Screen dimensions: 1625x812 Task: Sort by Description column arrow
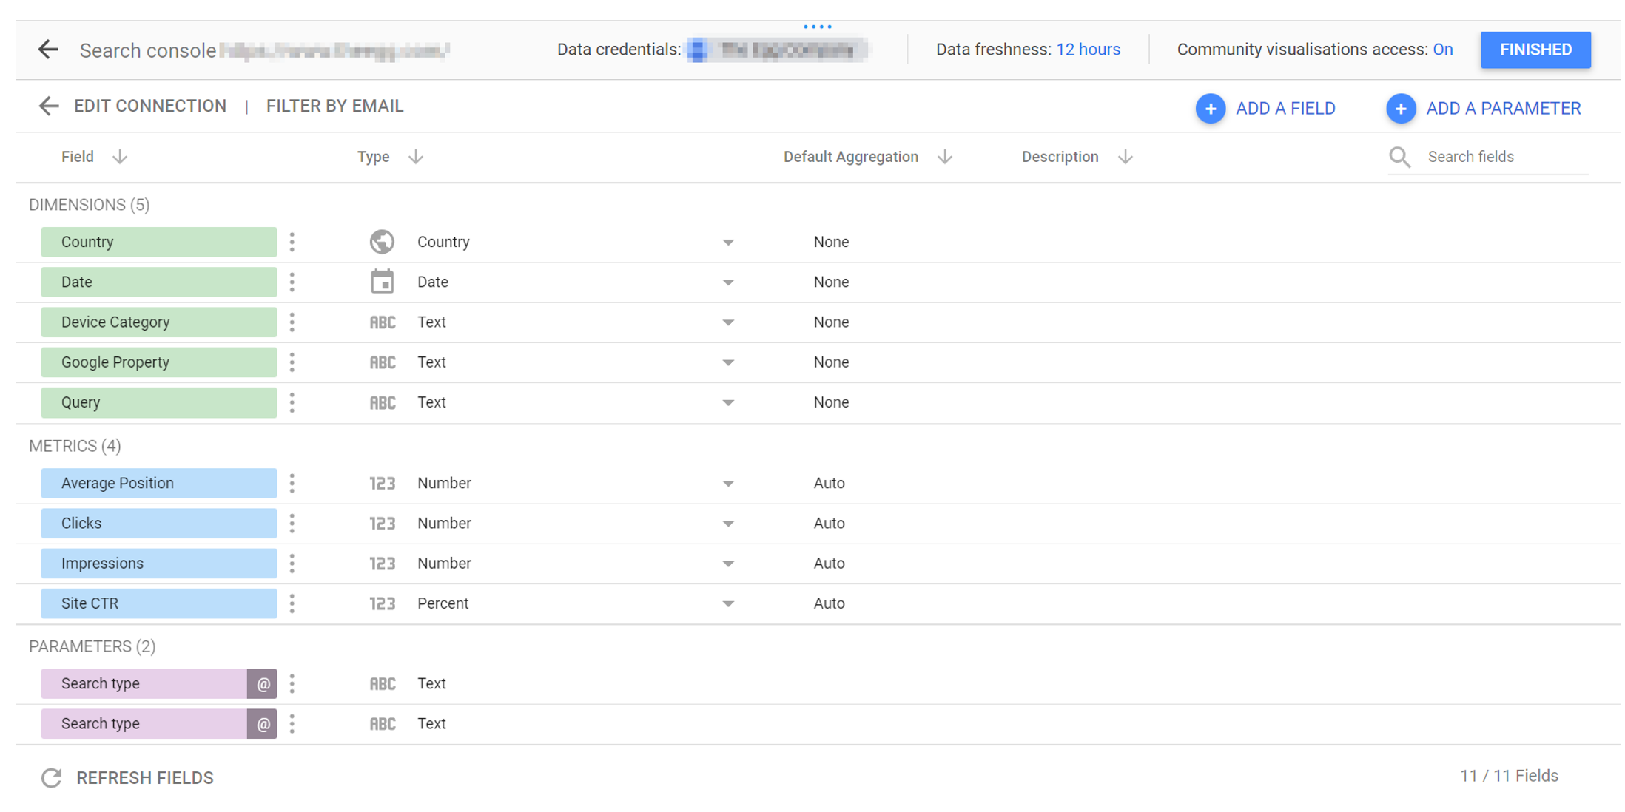pyautogui.click(x=1125, y=157)
